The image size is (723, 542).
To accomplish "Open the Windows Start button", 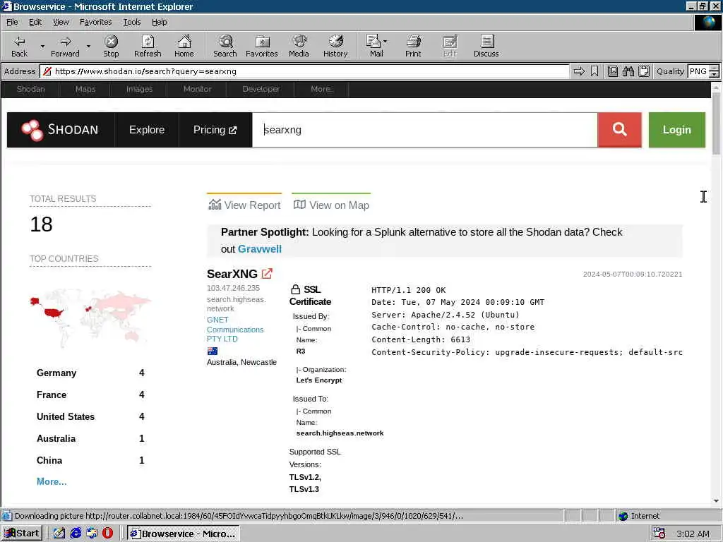I will tap(22, 534).
